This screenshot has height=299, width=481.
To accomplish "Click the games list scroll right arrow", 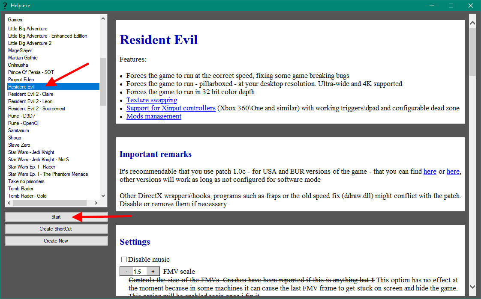I will point(96,203).
